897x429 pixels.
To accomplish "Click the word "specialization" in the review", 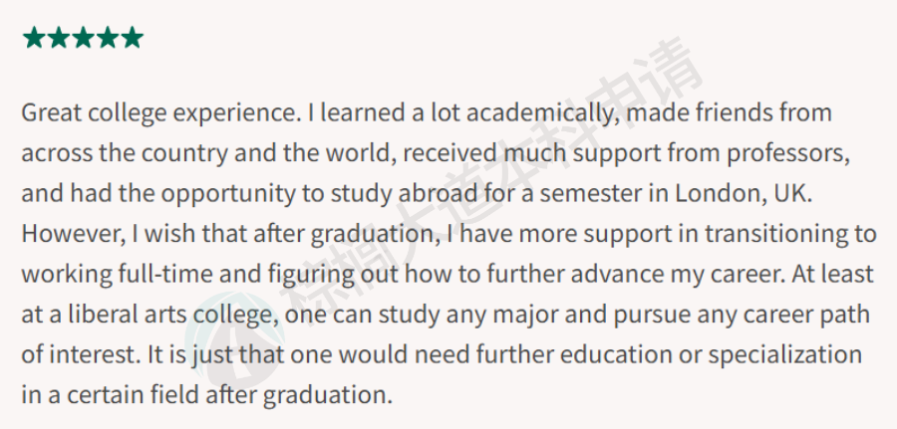I will pyautogui.click(x=785, y=356).
